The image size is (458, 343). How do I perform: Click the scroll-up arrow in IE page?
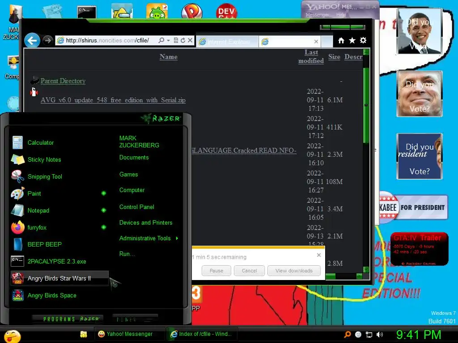366,52
